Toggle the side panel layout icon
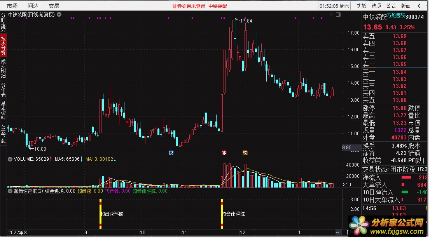This screenshot has width=430, height=238. coord(338,14)
